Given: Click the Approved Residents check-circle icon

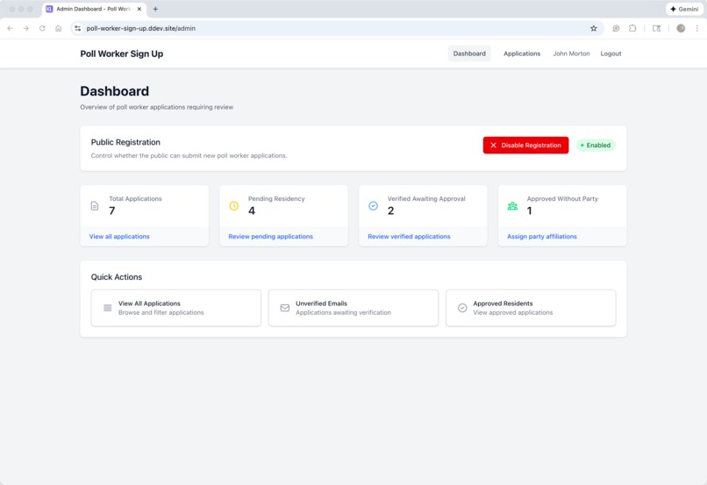Looking at the screenshot, I should click(x=462, y=308).
